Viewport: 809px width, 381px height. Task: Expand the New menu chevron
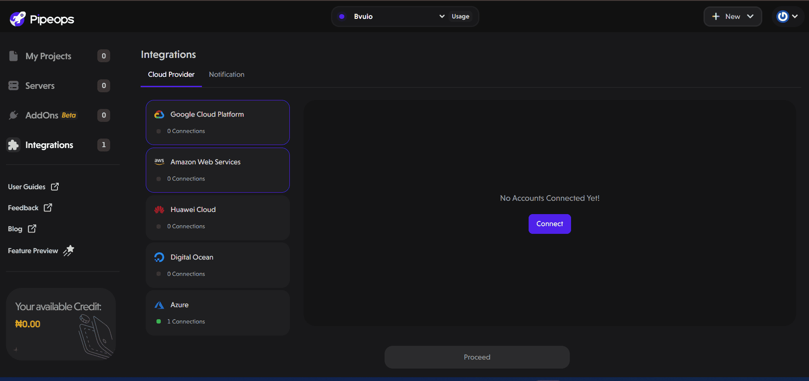coord(750,16)
